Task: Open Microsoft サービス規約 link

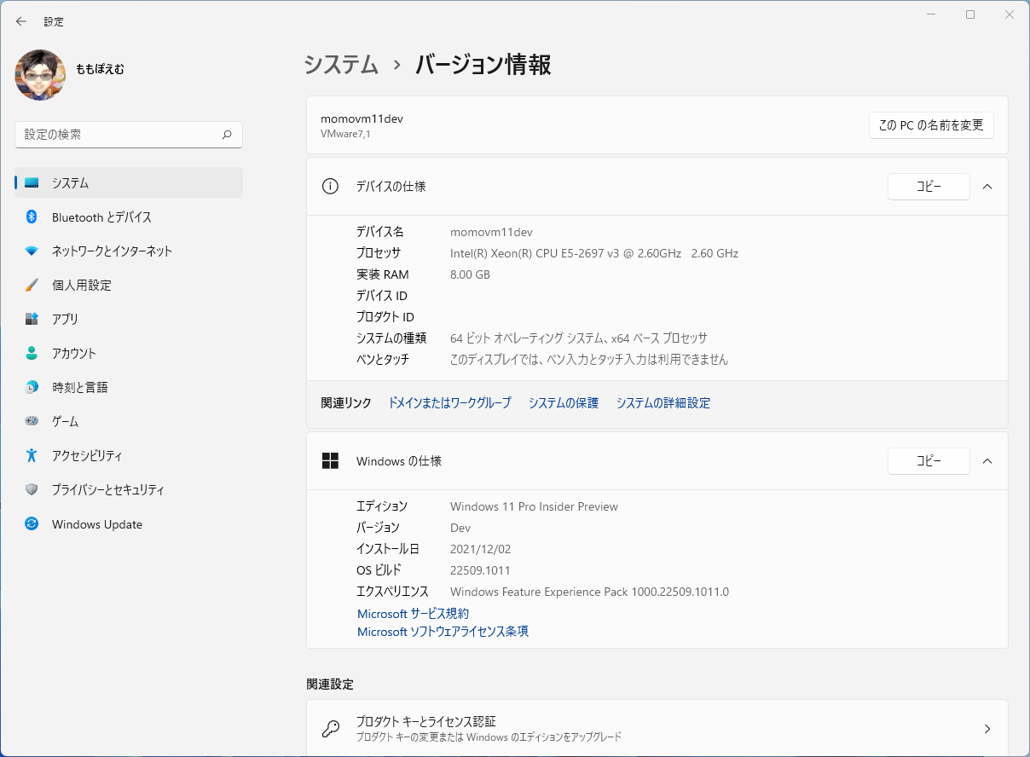Action: point(413,614)
